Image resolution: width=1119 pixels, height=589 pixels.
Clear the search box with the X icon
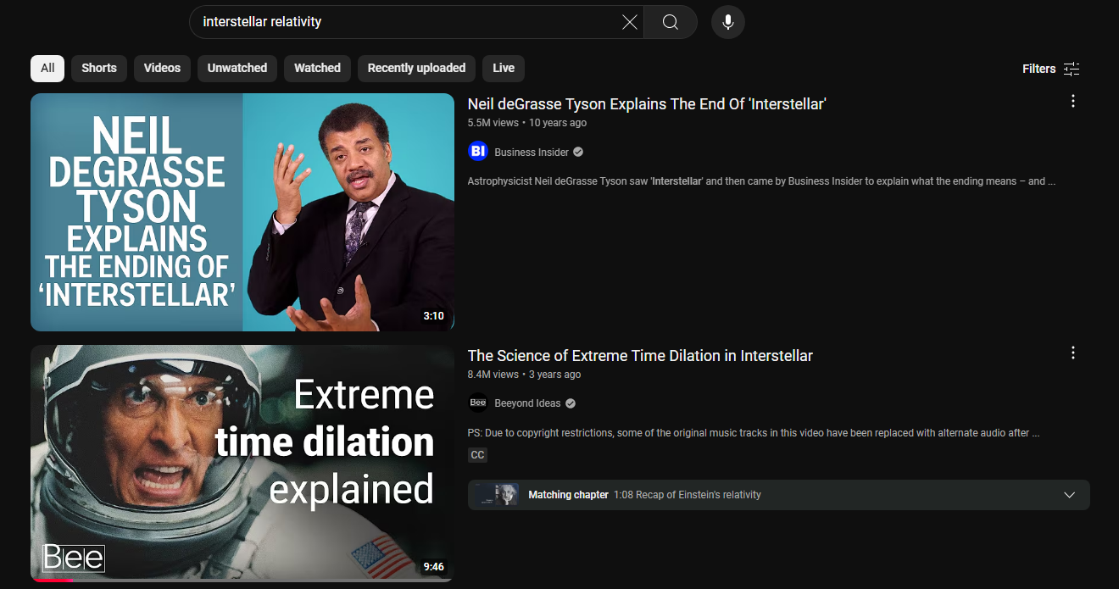pyautogui.click(x=629, y=22)
